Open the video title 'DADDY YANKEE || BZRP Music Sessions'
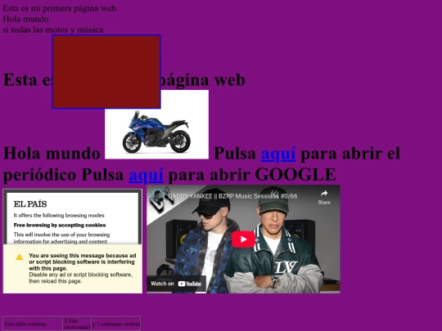The height and width of the screenshot is (331, 442). [x=232, y=196]
